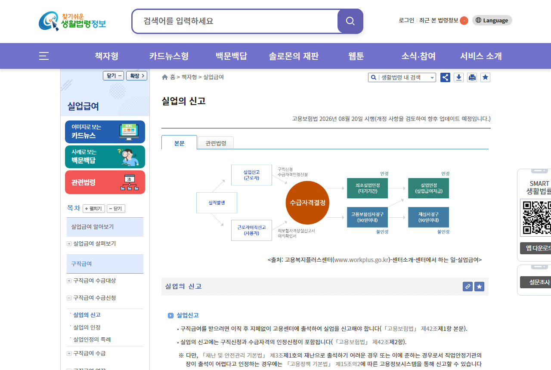Select 실업인정의 특례 in the table of contents
Screen dimensions: 551x370
tap(92, 339)
